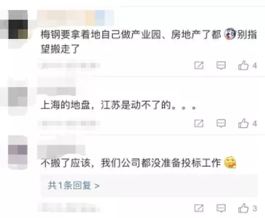Share the comment about 上海的地盘
This screenshot has width=265, height=218.
[x=199, y=124]
